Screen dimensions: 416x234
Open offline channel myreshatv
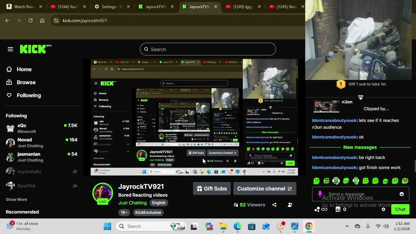click(x=42, y=172)
